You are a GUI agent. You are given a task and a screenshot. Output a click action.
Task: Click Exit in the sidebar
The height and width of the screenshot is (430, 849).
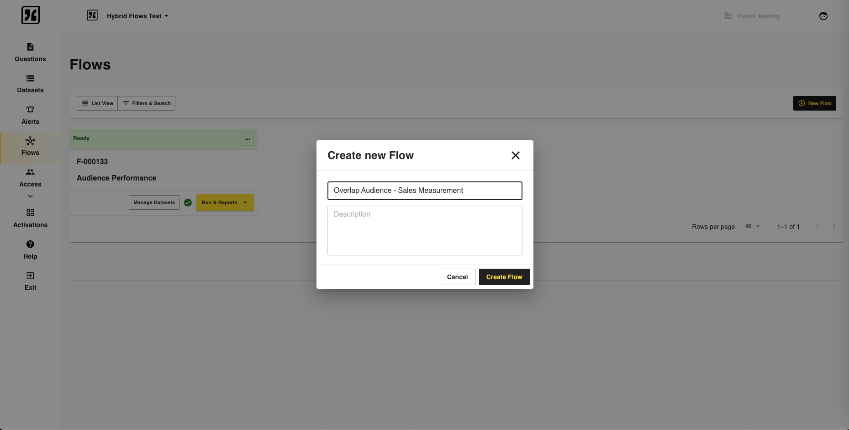30,281
